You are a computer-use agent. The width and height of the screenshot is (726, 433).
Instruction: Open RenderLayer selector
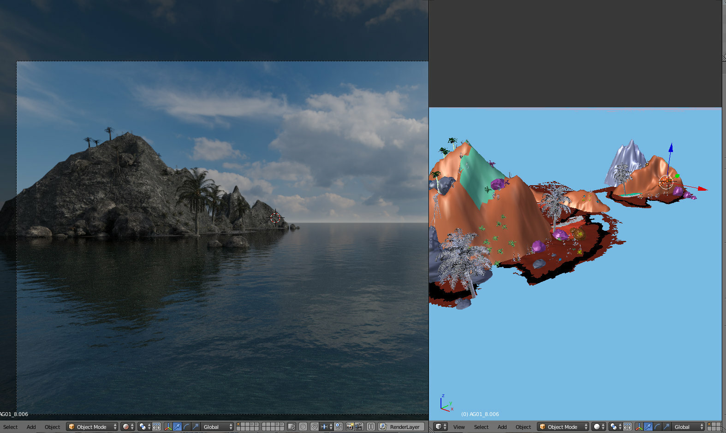(x=401, y=427)
